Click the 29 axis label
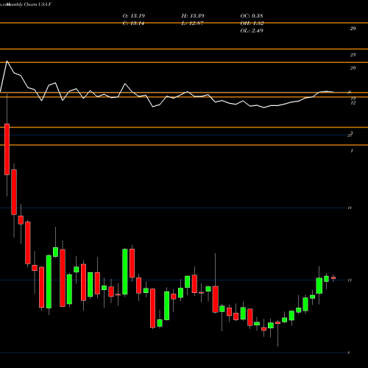The image size is (368, 368). 353,29
